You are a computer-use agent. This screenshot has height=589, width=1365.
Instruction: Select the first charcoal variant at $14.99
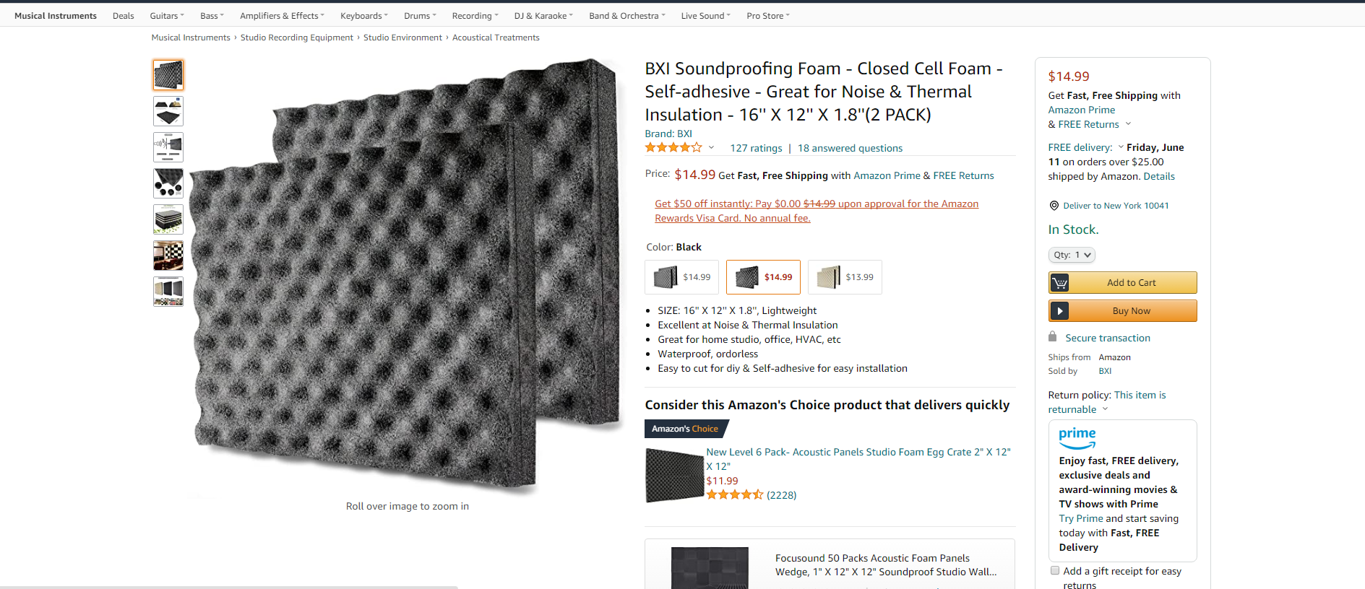coord(681,277)
